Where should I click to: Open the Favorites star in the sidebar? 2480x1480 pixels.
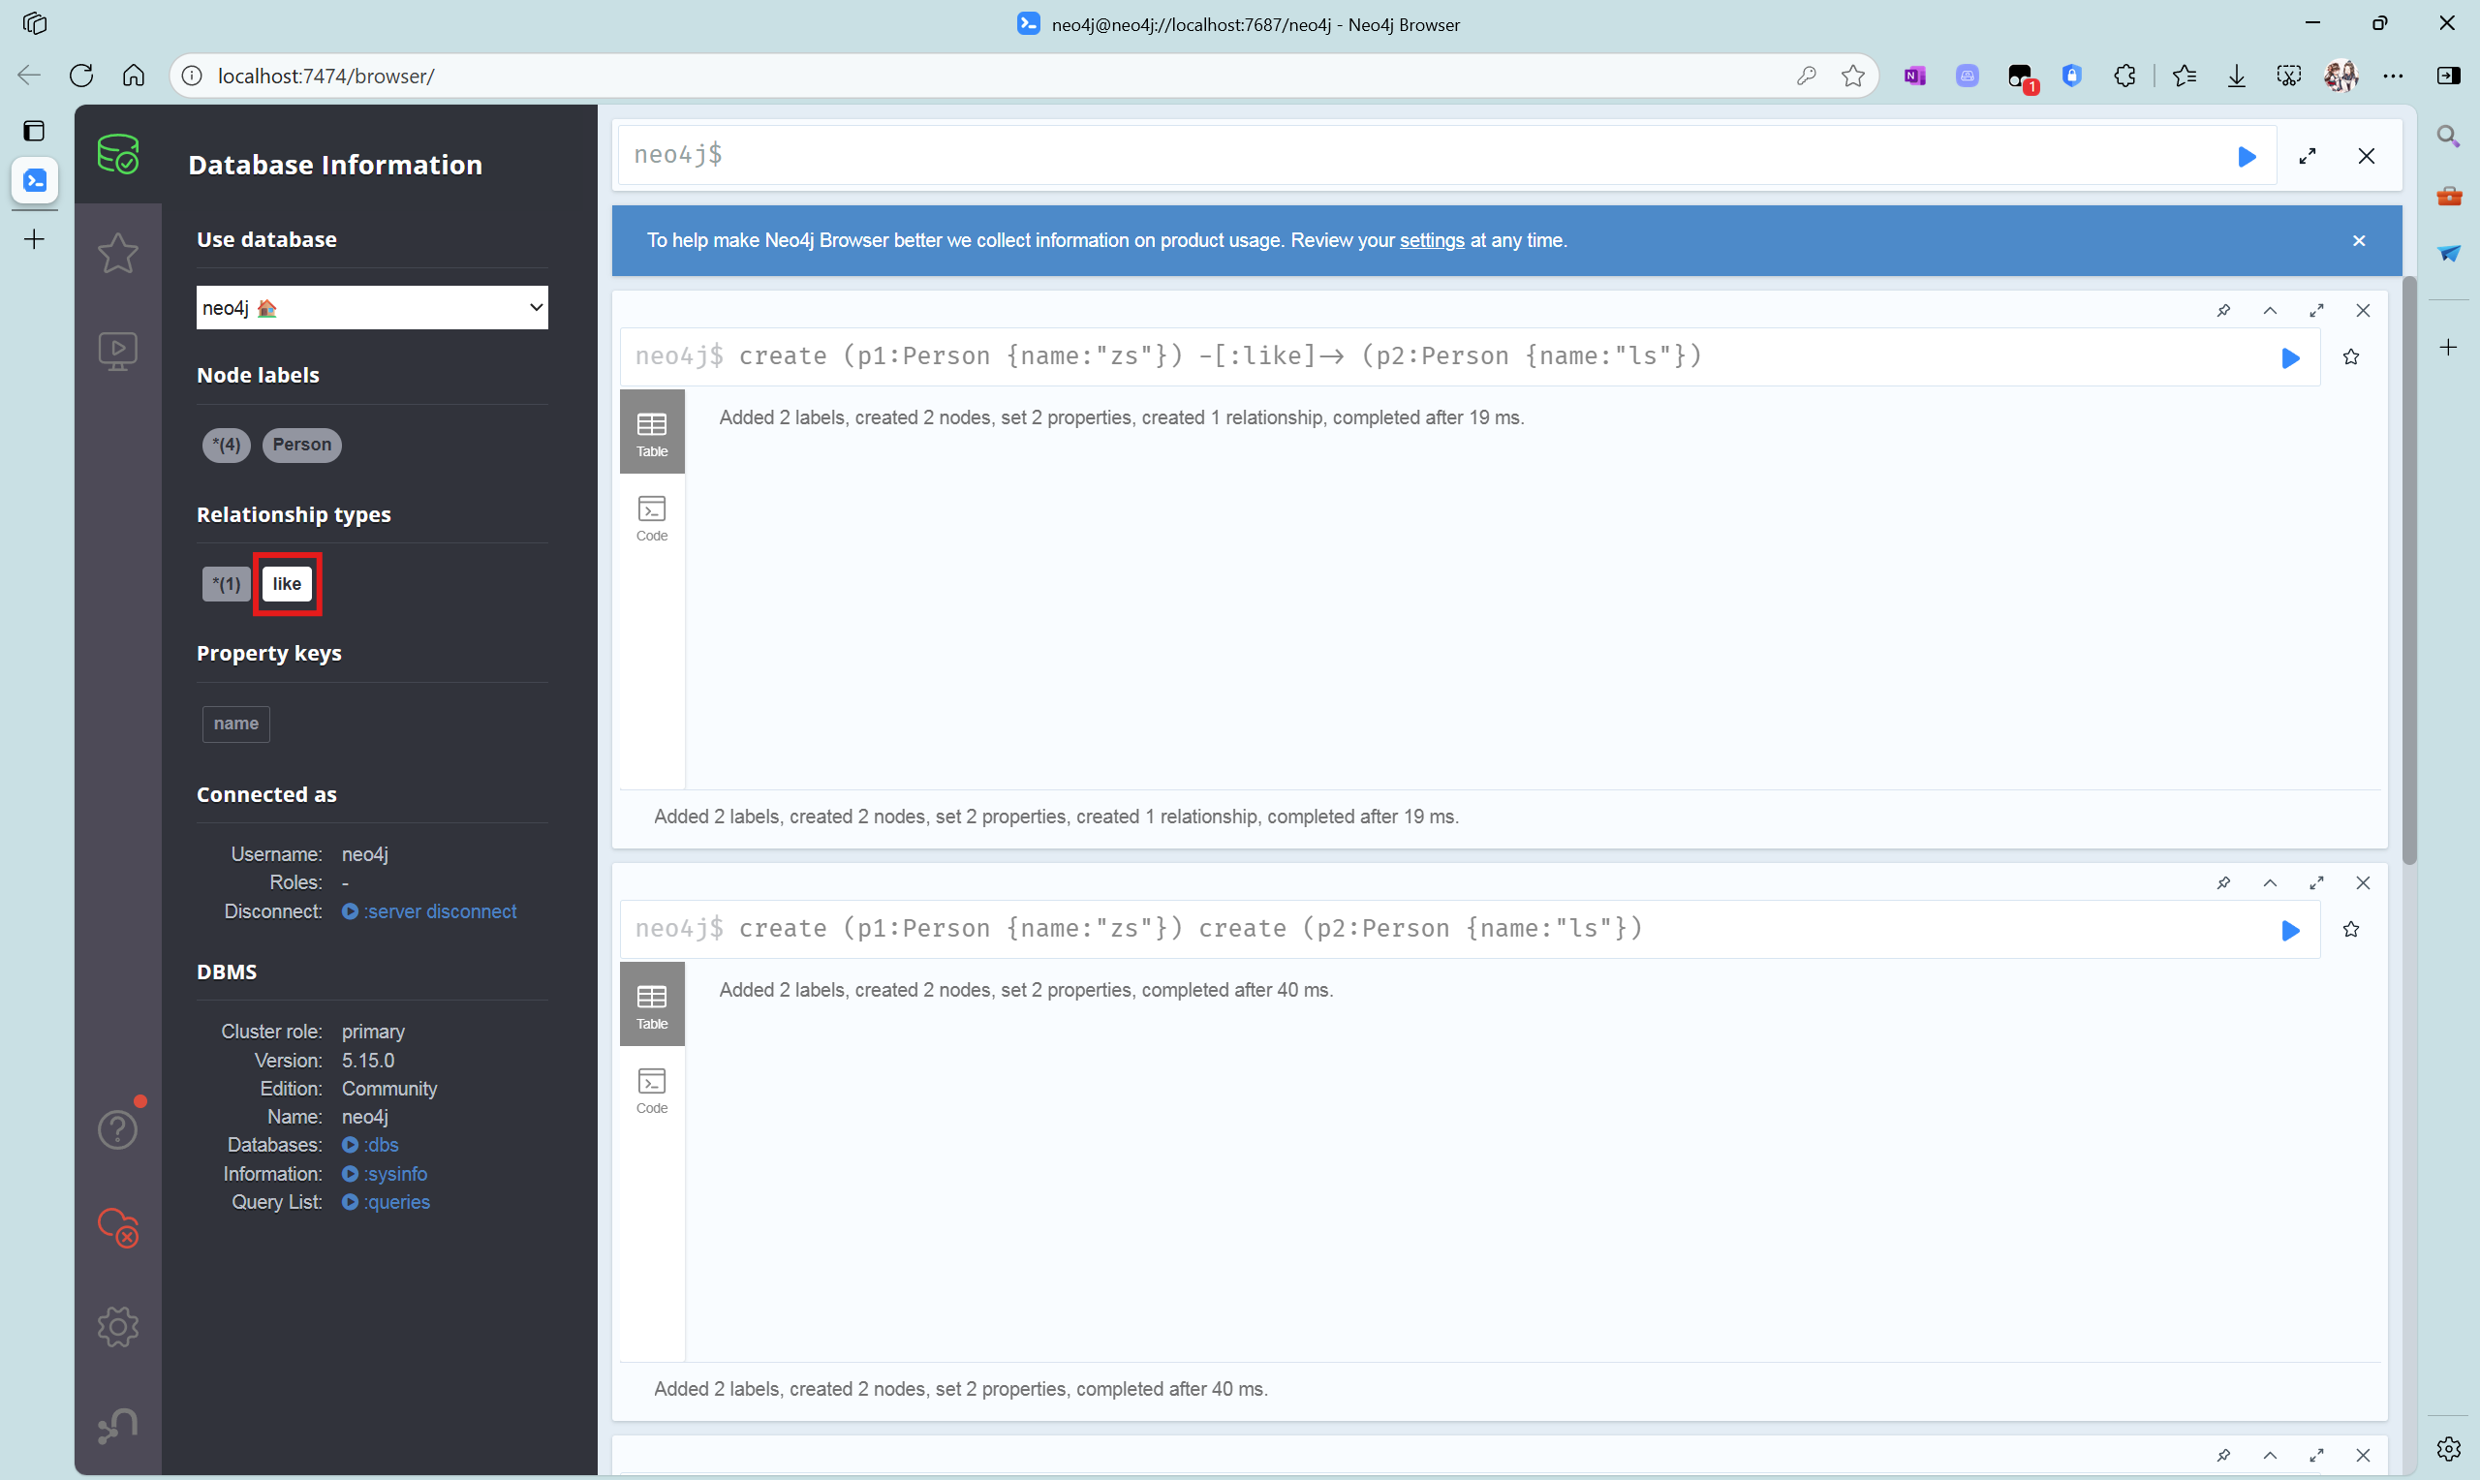[117, 253]
